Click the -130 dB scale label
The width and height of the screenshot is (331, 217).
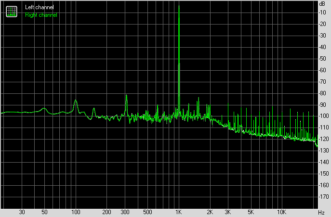click(324, 151)
